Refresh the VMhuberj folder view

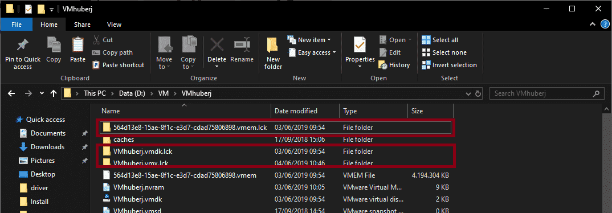click(x=478, y=93)
